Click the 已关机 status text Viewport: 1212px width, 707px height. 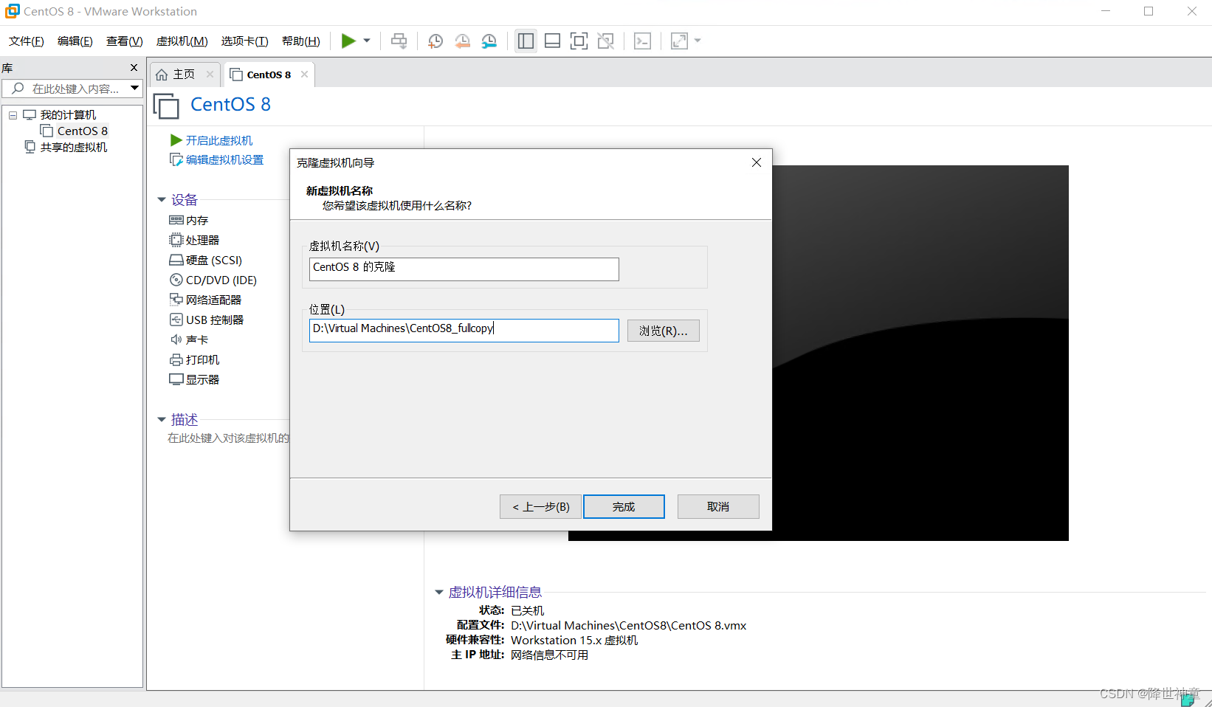(x=527, y=610)
